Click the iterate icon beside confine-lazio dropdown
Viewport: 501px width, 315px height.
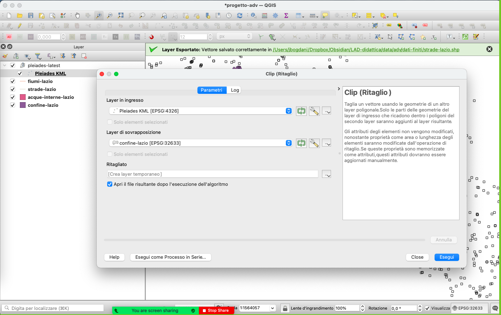pyautogui.click(x=301, y=143)
